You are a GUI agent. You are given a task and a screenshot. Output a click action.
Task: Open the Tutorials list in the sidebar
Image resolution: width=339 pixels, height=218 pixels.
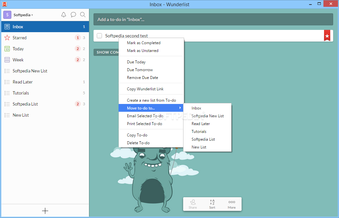tap(45, 93)
